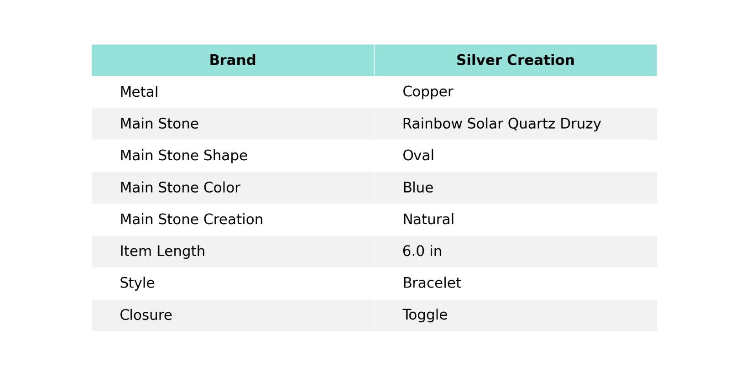This screenshot has width=730, height=372.
Task: Select the Closure label cell
Action: click(233, 315)
